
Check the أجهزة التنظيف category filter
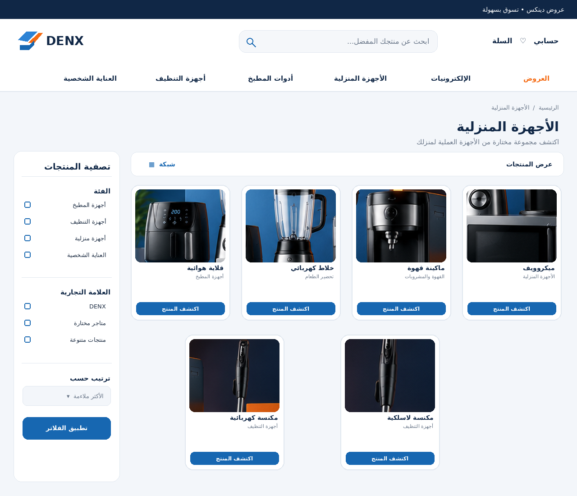[27, 221]
